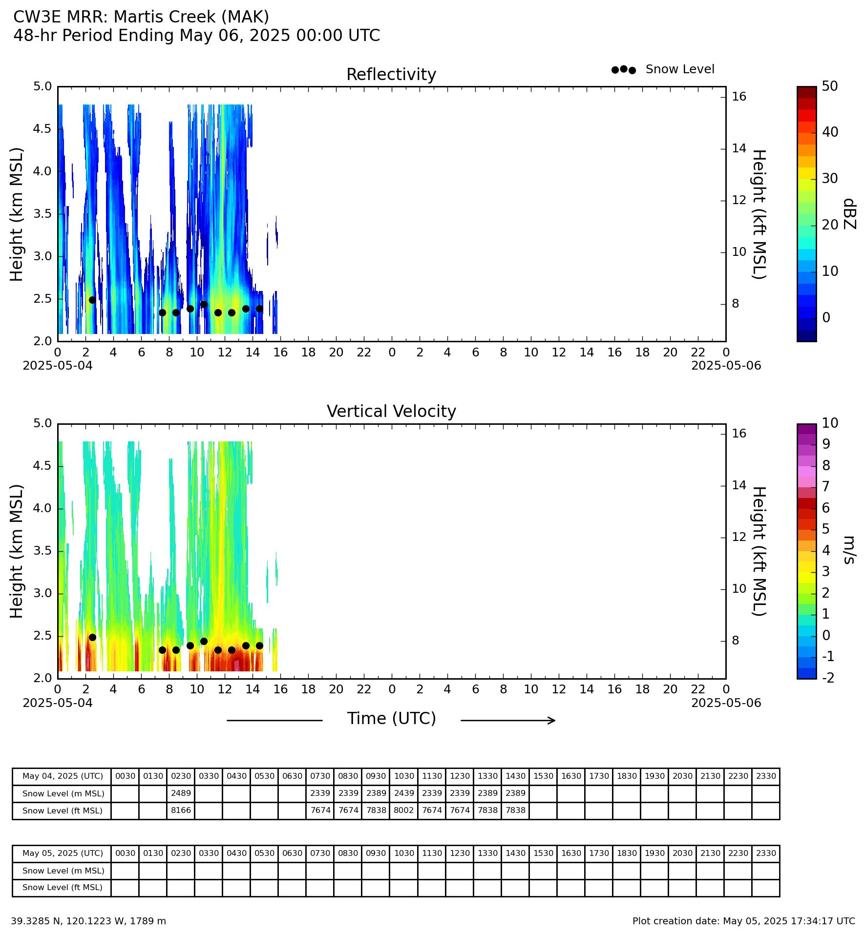Click the Vertical Velocity plot title
865x936 pixels.
coord(391,412)
